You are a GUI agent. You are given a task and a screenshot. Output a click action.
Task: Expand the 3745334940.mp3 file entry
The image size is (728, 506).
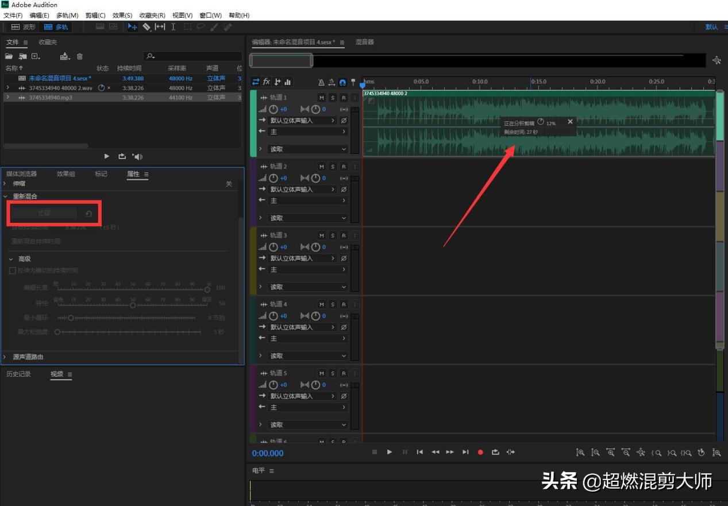[x=7, y=98]
